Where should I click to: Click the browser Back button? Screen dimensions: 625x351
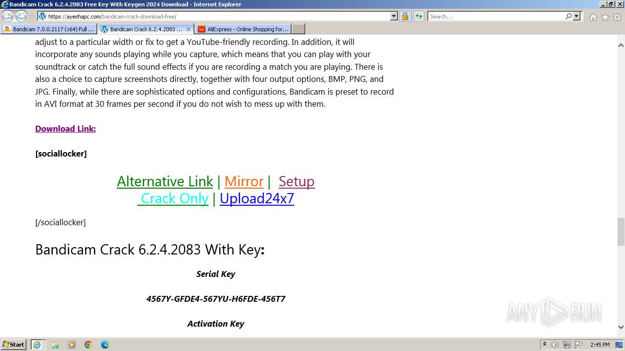(x=7, y=16)
